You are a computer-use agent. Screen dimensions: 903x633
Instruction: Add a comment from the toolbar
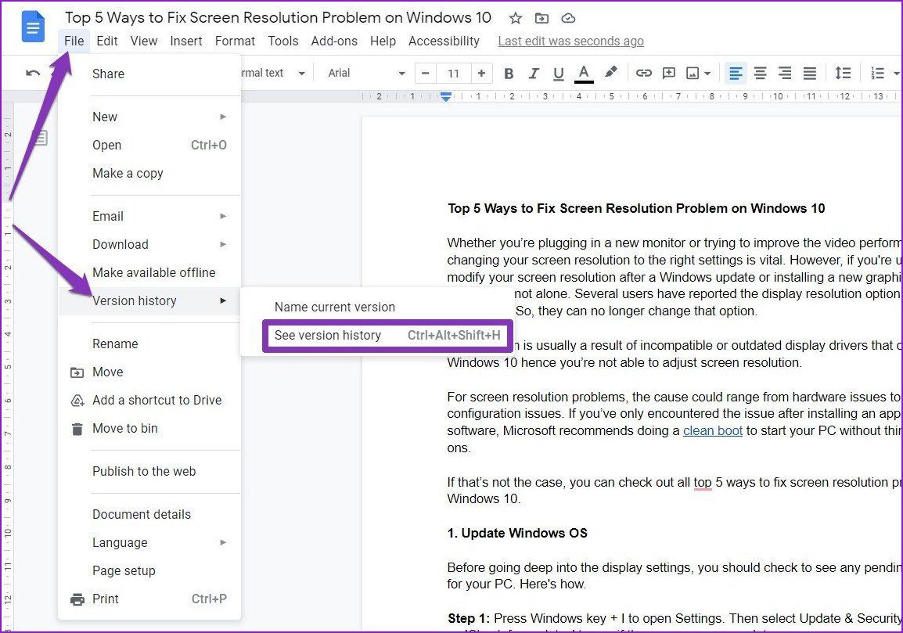[x=668, y=73]
